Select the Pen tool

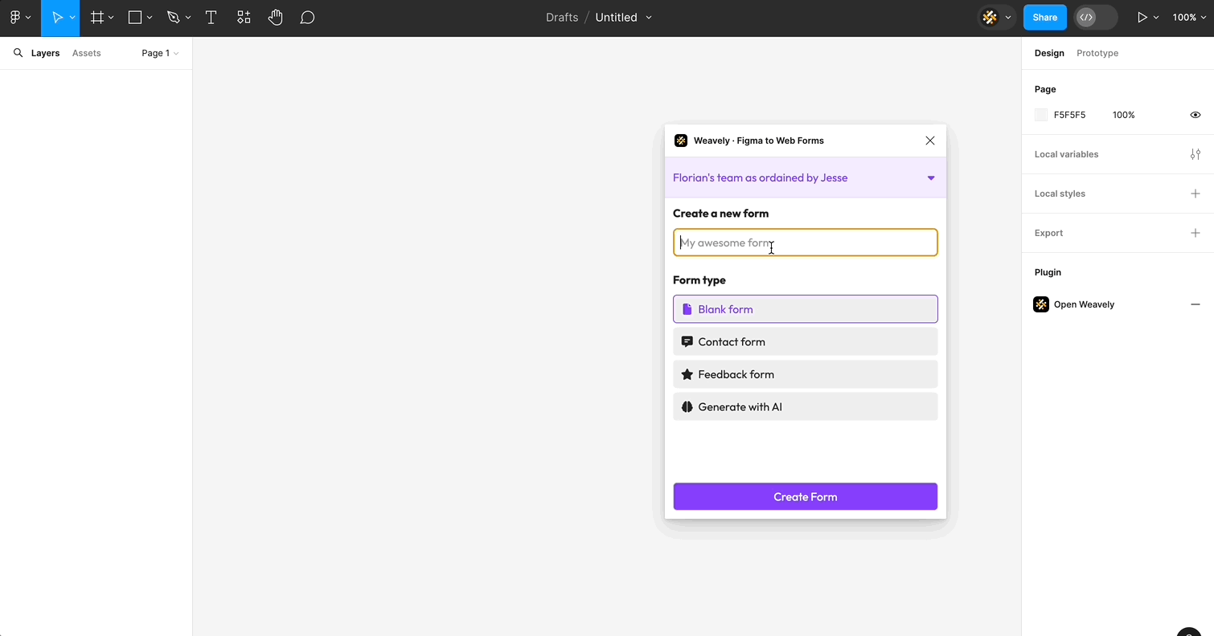click(173, 17)
